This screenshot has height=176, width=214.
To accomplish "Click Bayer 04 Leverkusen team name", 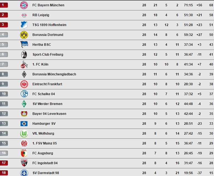I will tap(49, 114).
